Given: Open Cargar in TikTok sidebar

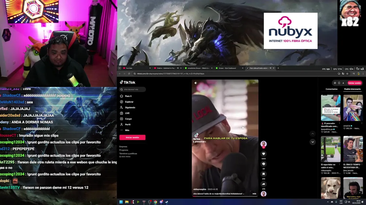Looking at the screenshot, I should (126, 119).
